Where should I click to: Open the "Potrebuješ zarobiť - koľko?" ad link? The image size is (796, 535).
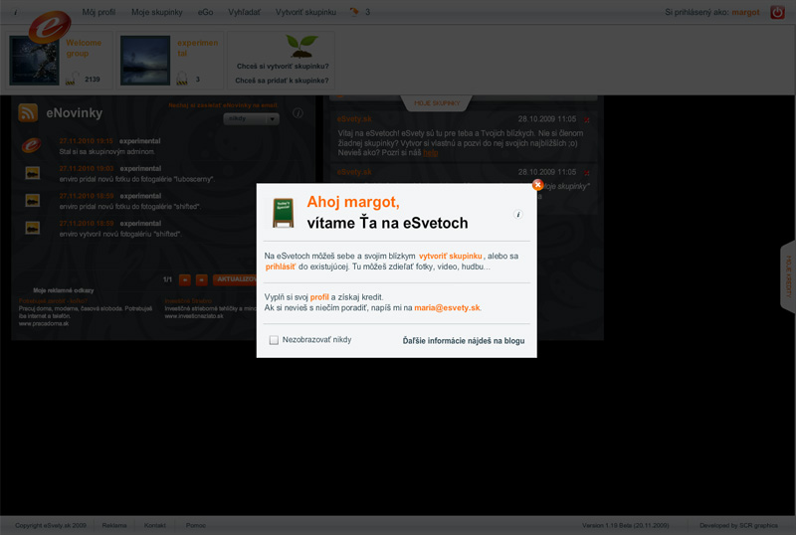pyautogui.click(x=53, y=301)
